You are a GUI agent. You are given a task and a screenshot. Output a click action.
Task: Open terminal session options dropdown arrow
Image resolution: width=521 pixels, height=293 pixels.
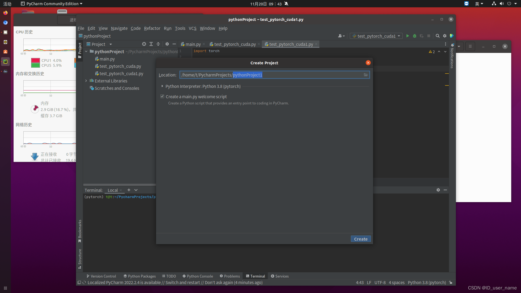[x=136, y=190]
